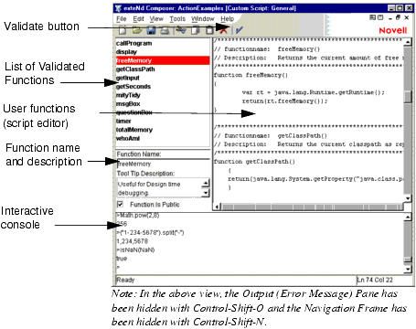Image resolution: width=416 pixels, height=329 pixels.
Task: Click the Function Name input field
Action: click(163, 164)
